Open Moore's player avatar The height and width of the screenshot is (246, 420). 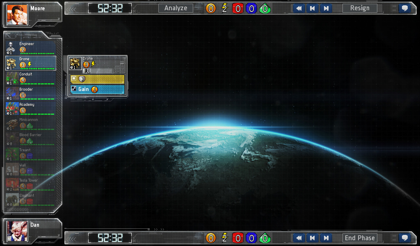[x=17, y=15]
